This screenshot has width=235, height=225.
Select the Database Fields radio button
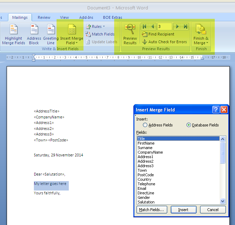point(189,125)
